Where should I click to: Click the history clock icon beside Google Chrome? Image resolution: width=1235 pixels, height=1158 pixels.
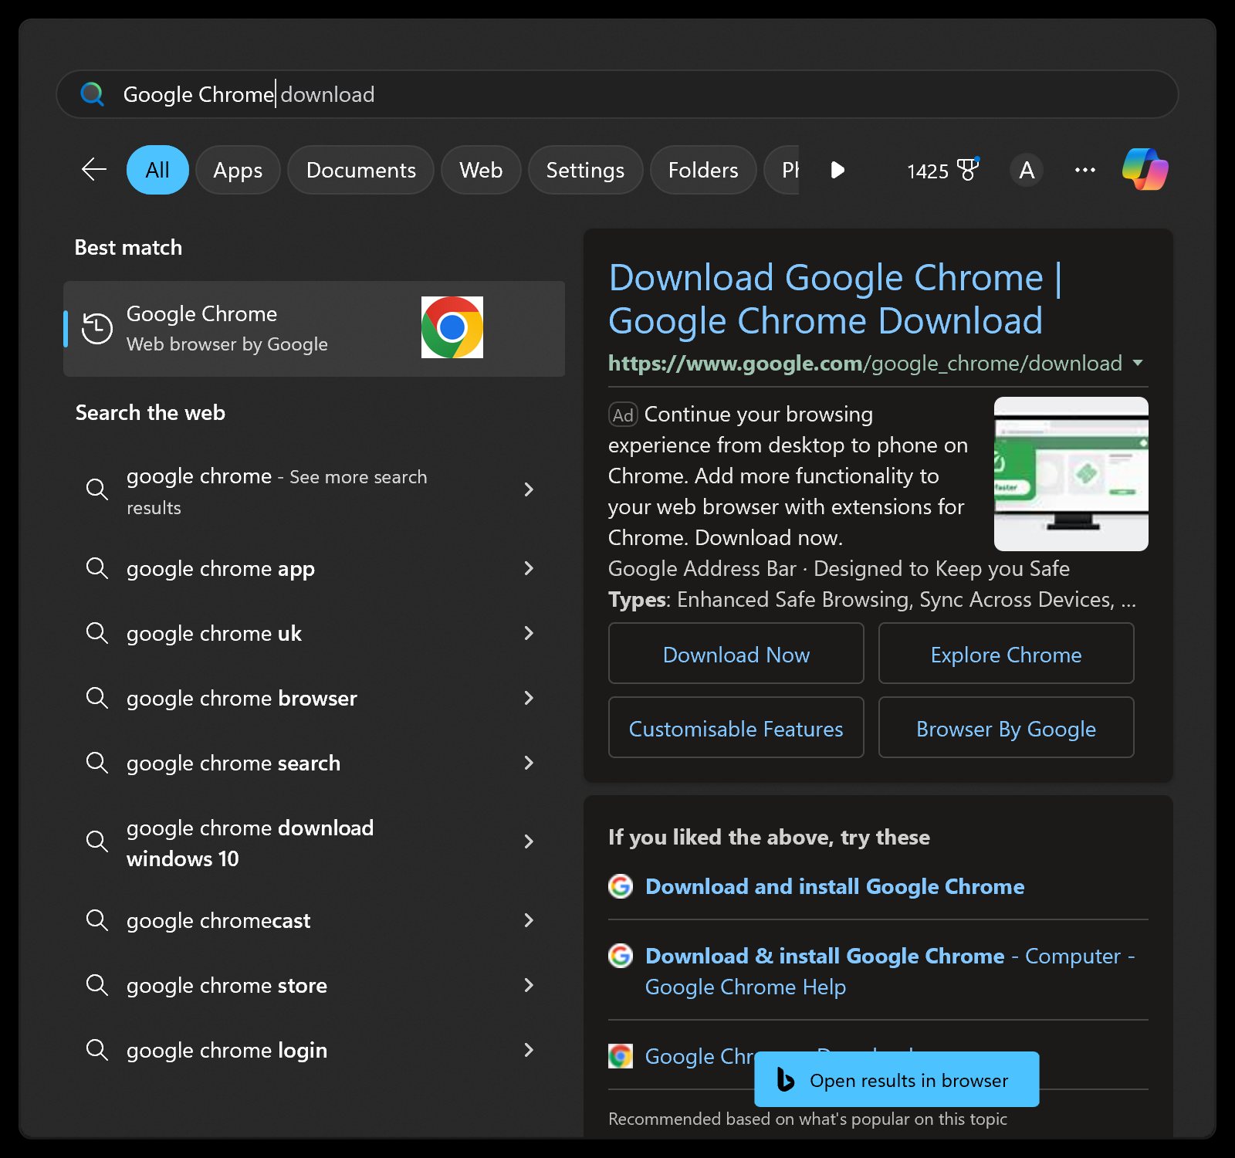tap(97, 328)
